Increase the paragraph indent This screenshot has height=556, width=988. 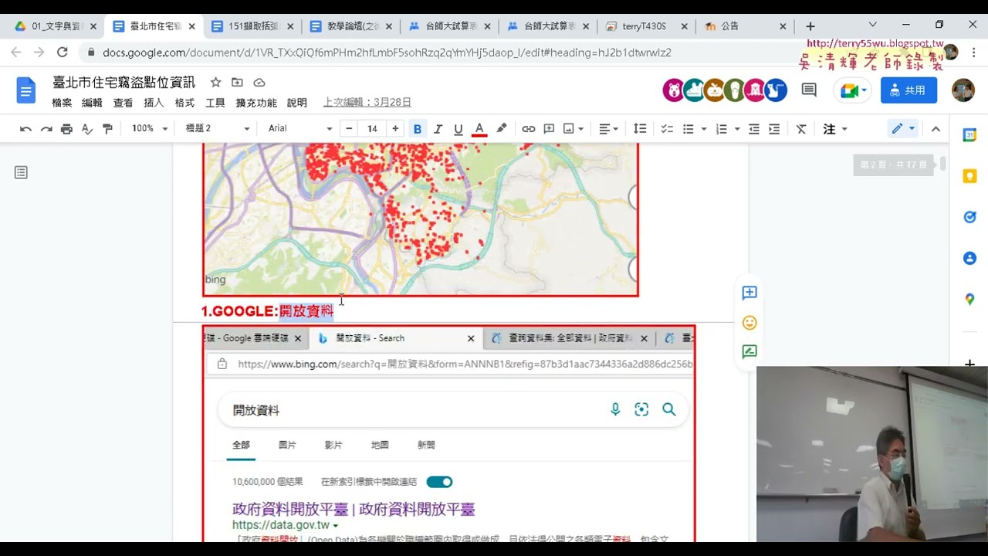tap(774, 129)
